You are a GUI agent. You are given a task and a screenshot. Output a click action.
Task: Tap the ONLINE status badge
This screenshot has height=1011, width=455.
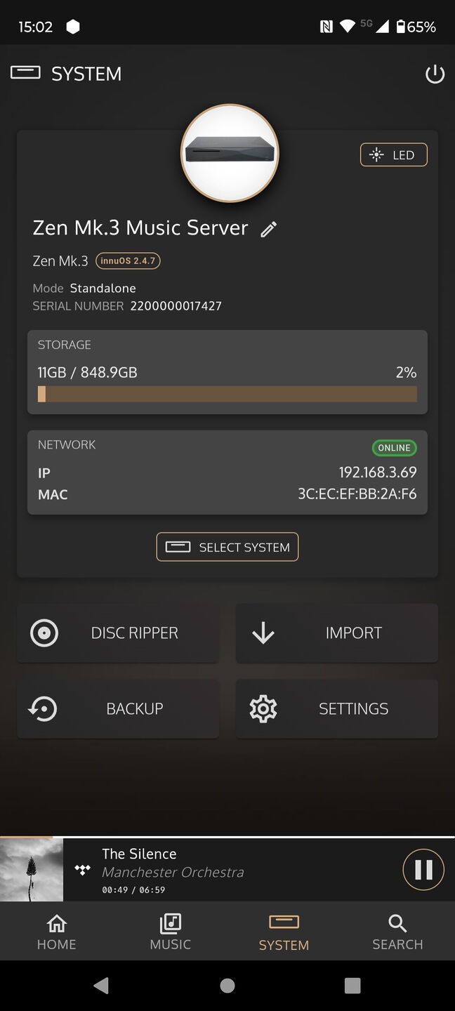[x=394, y=448]
